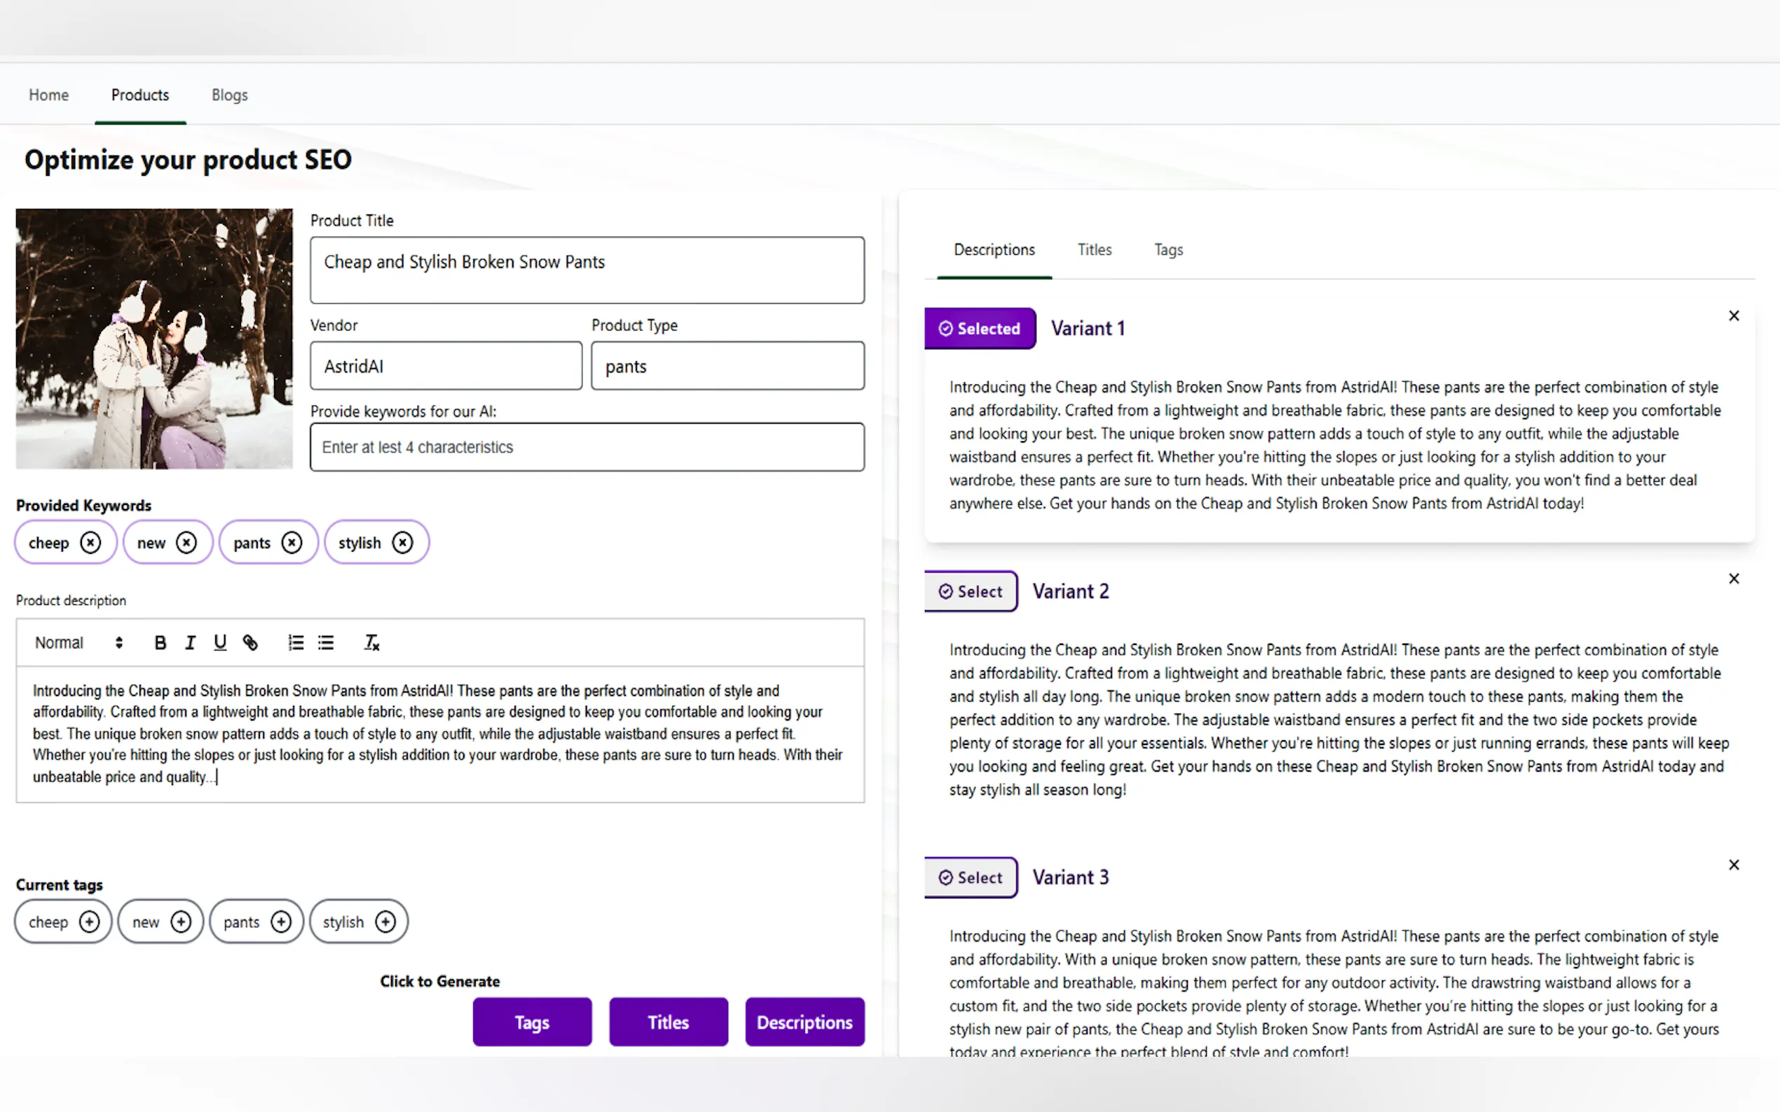Remove the 'cheep' provided keyword
This screenshot has height=1112, width=1780.
pyautogui.click(x=90, y=543)
